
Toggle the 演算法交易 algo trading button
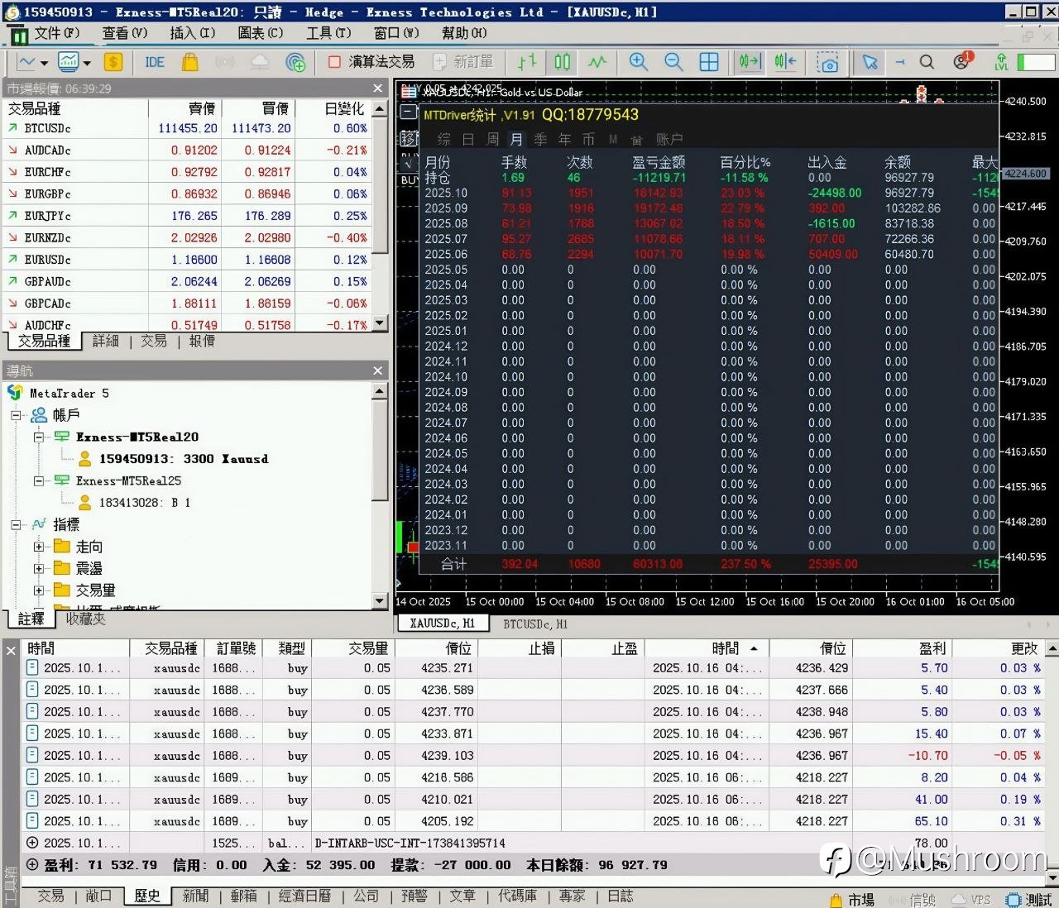click(372, 62)
